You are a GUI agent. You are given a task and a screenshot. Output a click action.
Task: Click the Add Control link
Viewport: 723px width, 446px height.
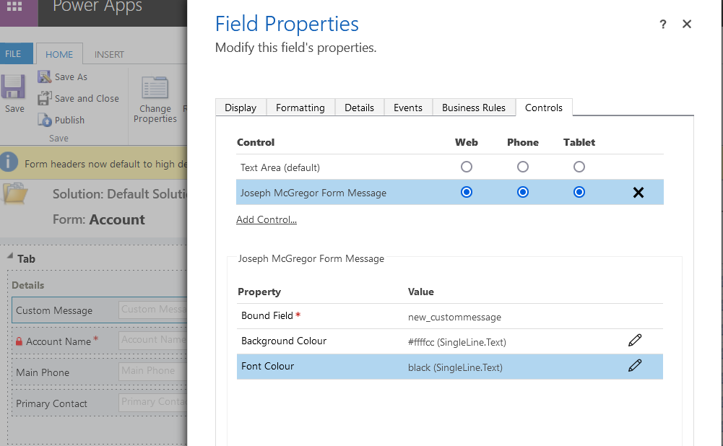pos(266,219)
